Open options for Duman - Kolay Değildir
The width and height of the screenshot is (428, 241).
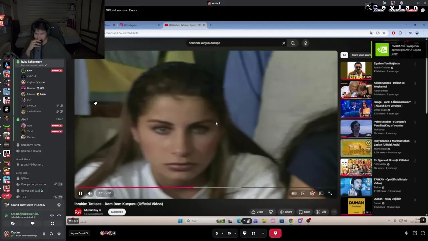point(415,199)
